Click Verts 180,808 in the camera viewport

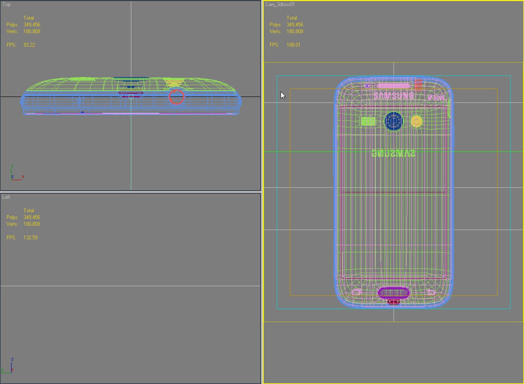(x=286, y=31)
